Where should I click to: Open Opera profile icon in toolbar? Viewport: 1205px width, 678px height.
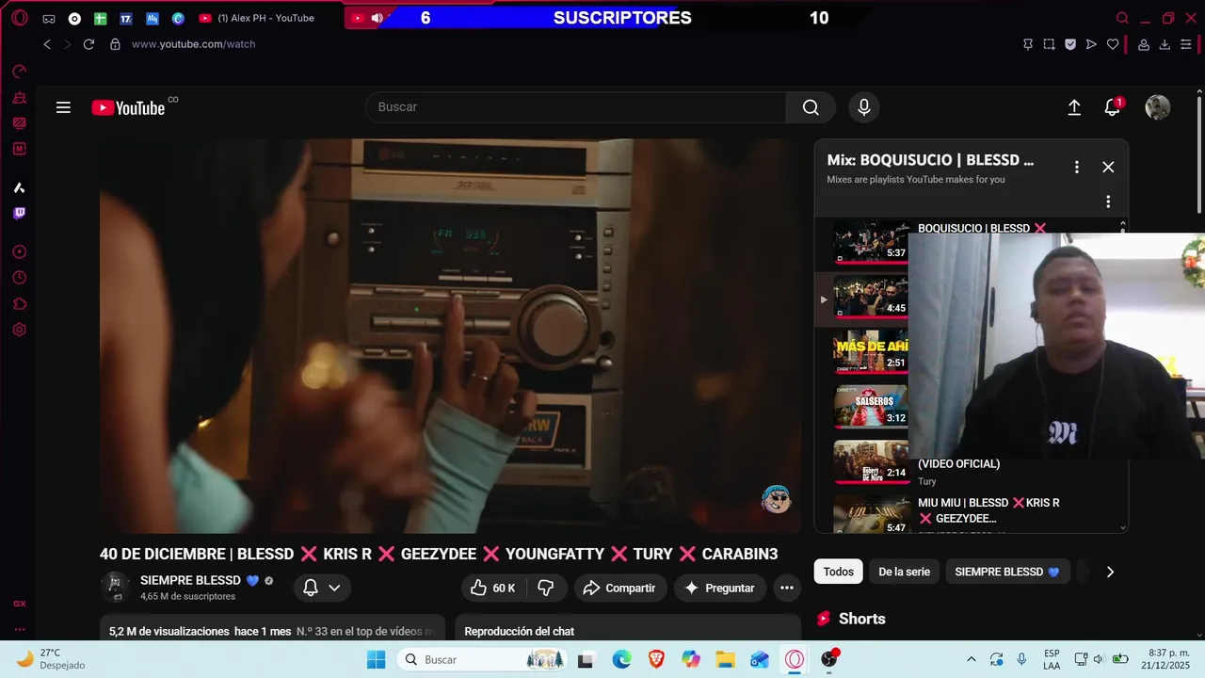click(1144, 44)
